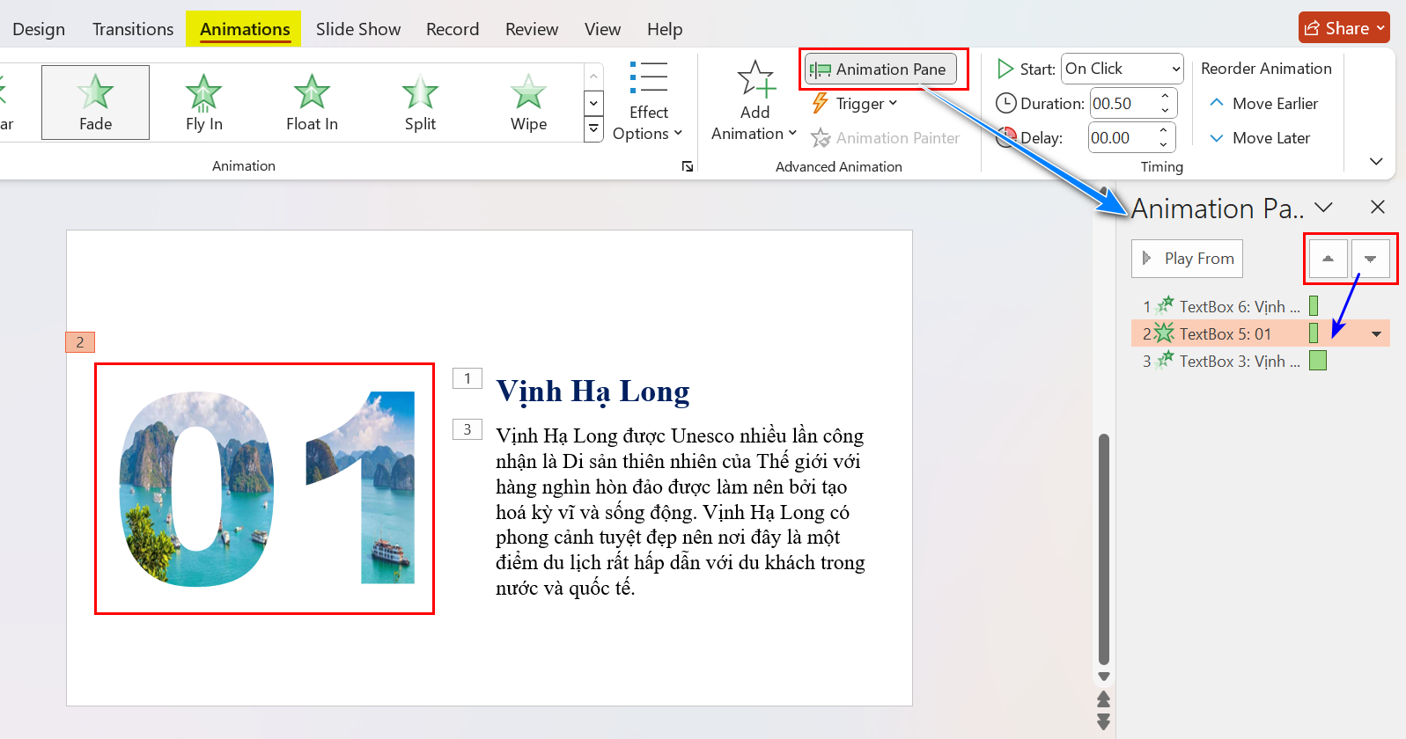This screenshot has height=739, width=1406.
Task: Select the Wipe animation
Action: [x=528, y=102]
